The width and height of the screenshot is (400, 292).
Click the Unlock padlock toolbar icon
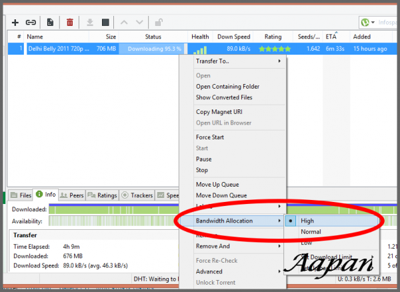[x=159, y=23]
